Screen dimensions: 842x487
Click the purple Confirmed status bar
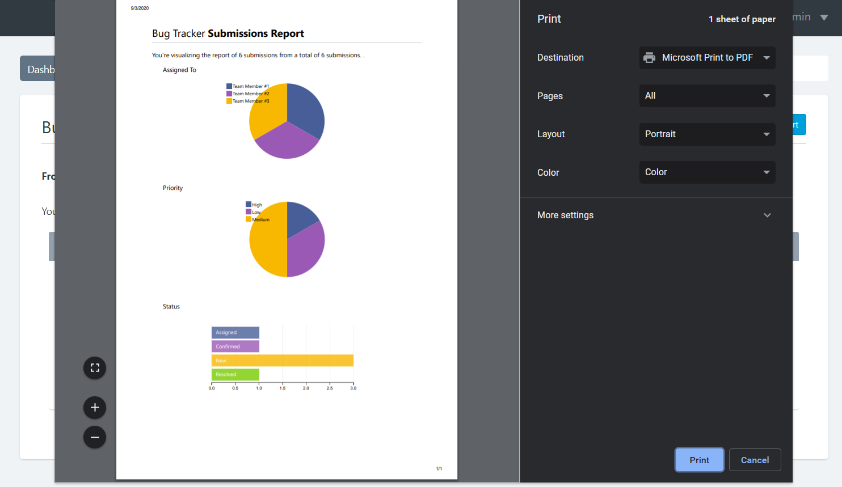coord(235,346)
